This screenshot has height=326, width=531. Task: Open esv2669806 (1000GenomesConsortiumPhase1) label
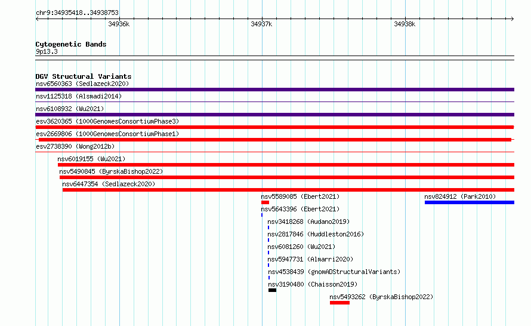tap(107, 134)
